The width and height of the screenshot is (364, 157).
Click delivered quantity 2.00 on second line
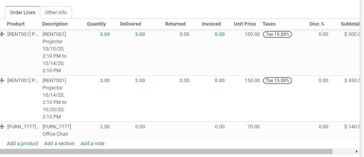click(140, 81)
